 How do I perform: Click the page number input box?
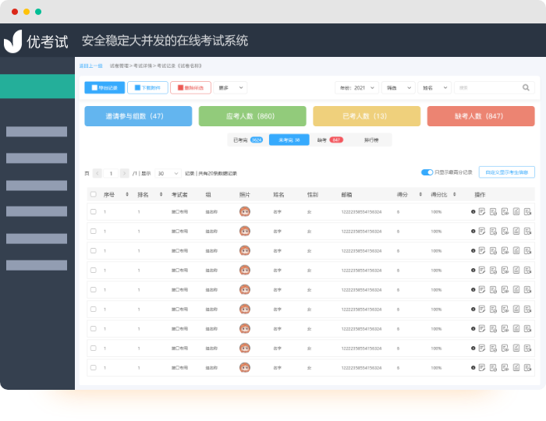(111, 173)
